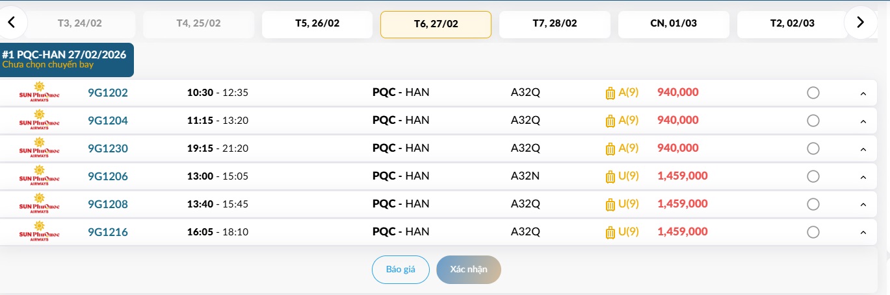Click Sun PhuQuoc Airways logo for 9G1204
The width and height of the screenshot is (890, 295).
[x=39, y=121]
